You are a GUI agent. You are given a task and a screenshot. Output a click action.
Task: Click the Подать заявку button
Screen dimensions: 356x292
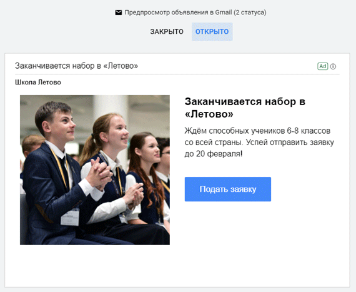(228, 189)
